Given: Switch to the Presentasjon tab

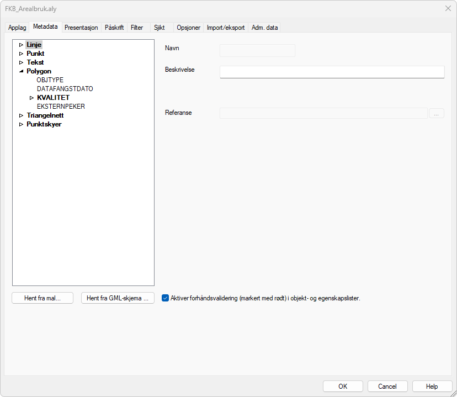Looking at the screenshot, I should pos(81,27).
